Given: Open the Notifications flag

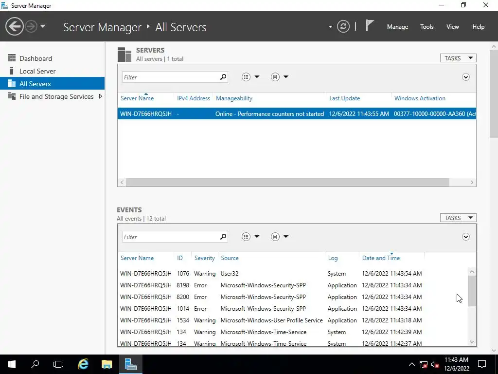Looking at the screenshot, I should click(370, 25).
